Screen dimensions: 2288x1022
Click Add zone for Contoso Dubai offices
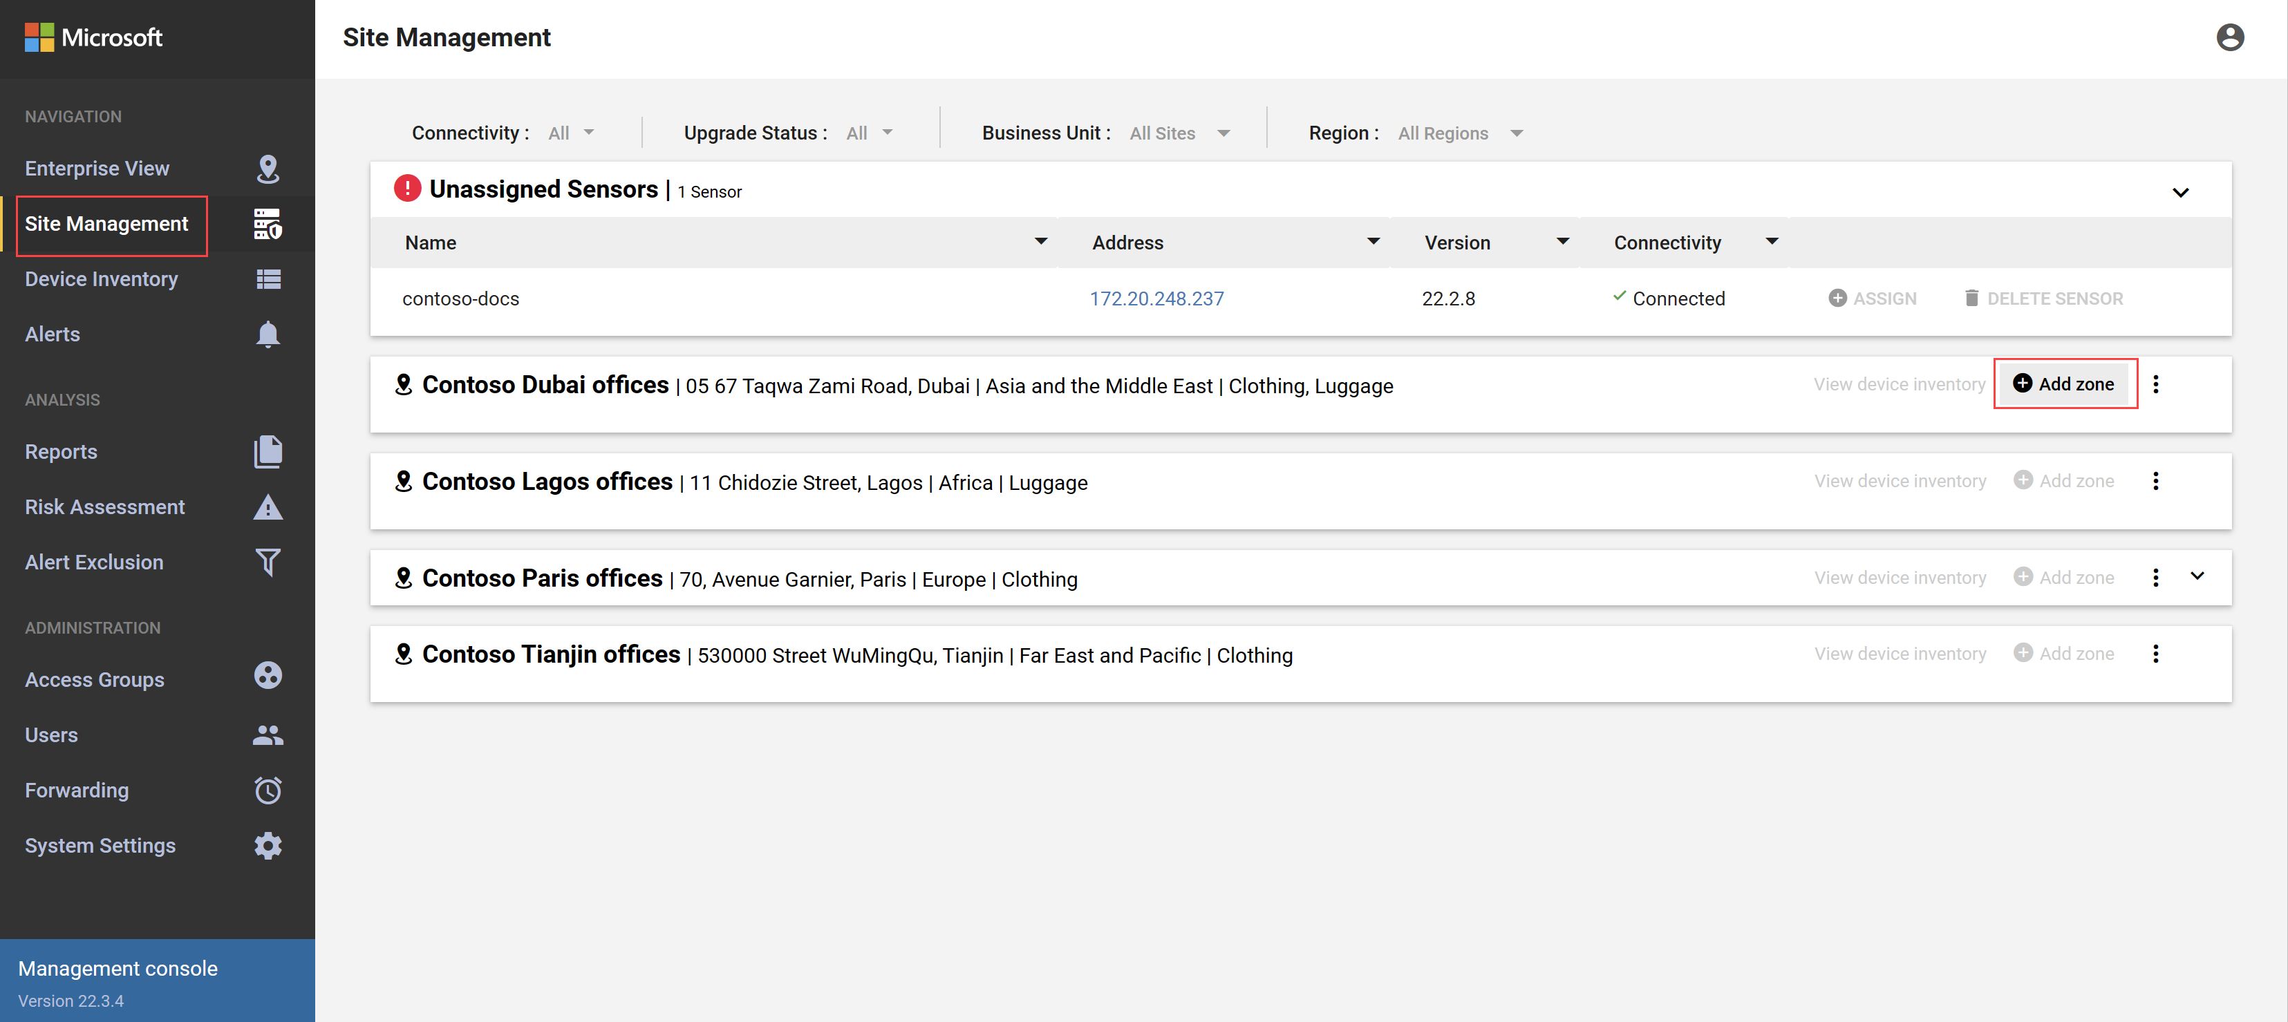[2063, 384]
